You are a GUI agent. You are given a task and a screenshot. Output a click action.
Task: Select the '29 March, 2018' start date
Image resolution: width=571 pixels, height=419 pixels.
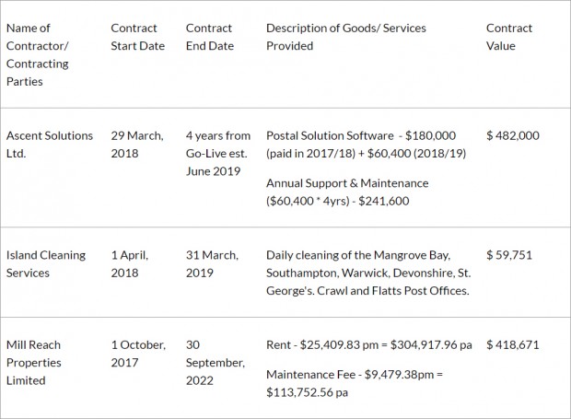coord(137,145)
